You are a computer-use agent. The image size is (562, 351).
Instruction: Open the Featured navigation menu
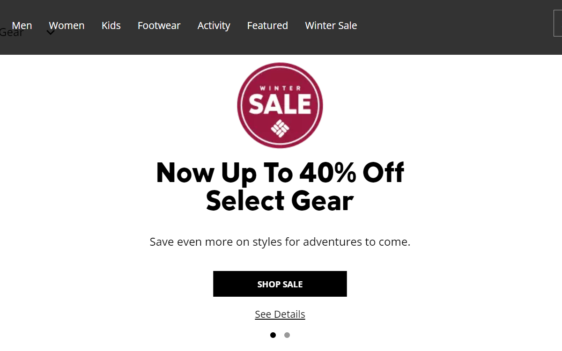[x=267, y=25]
